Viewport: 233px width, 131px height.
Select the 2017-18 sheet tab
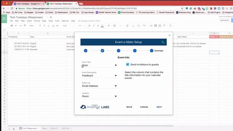point(66,128)
